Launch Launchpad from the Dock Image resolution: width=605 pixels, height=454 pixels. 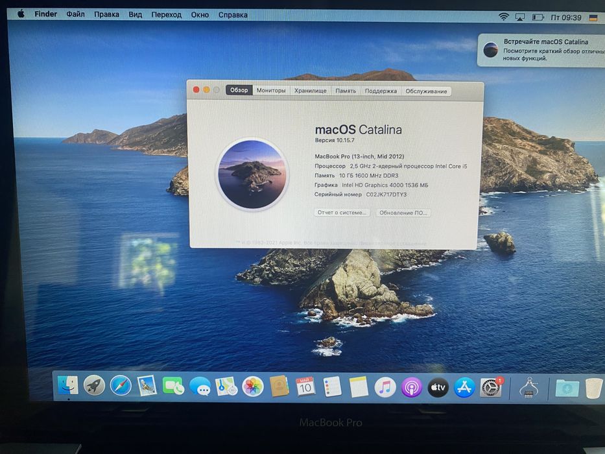pos(94,385)
